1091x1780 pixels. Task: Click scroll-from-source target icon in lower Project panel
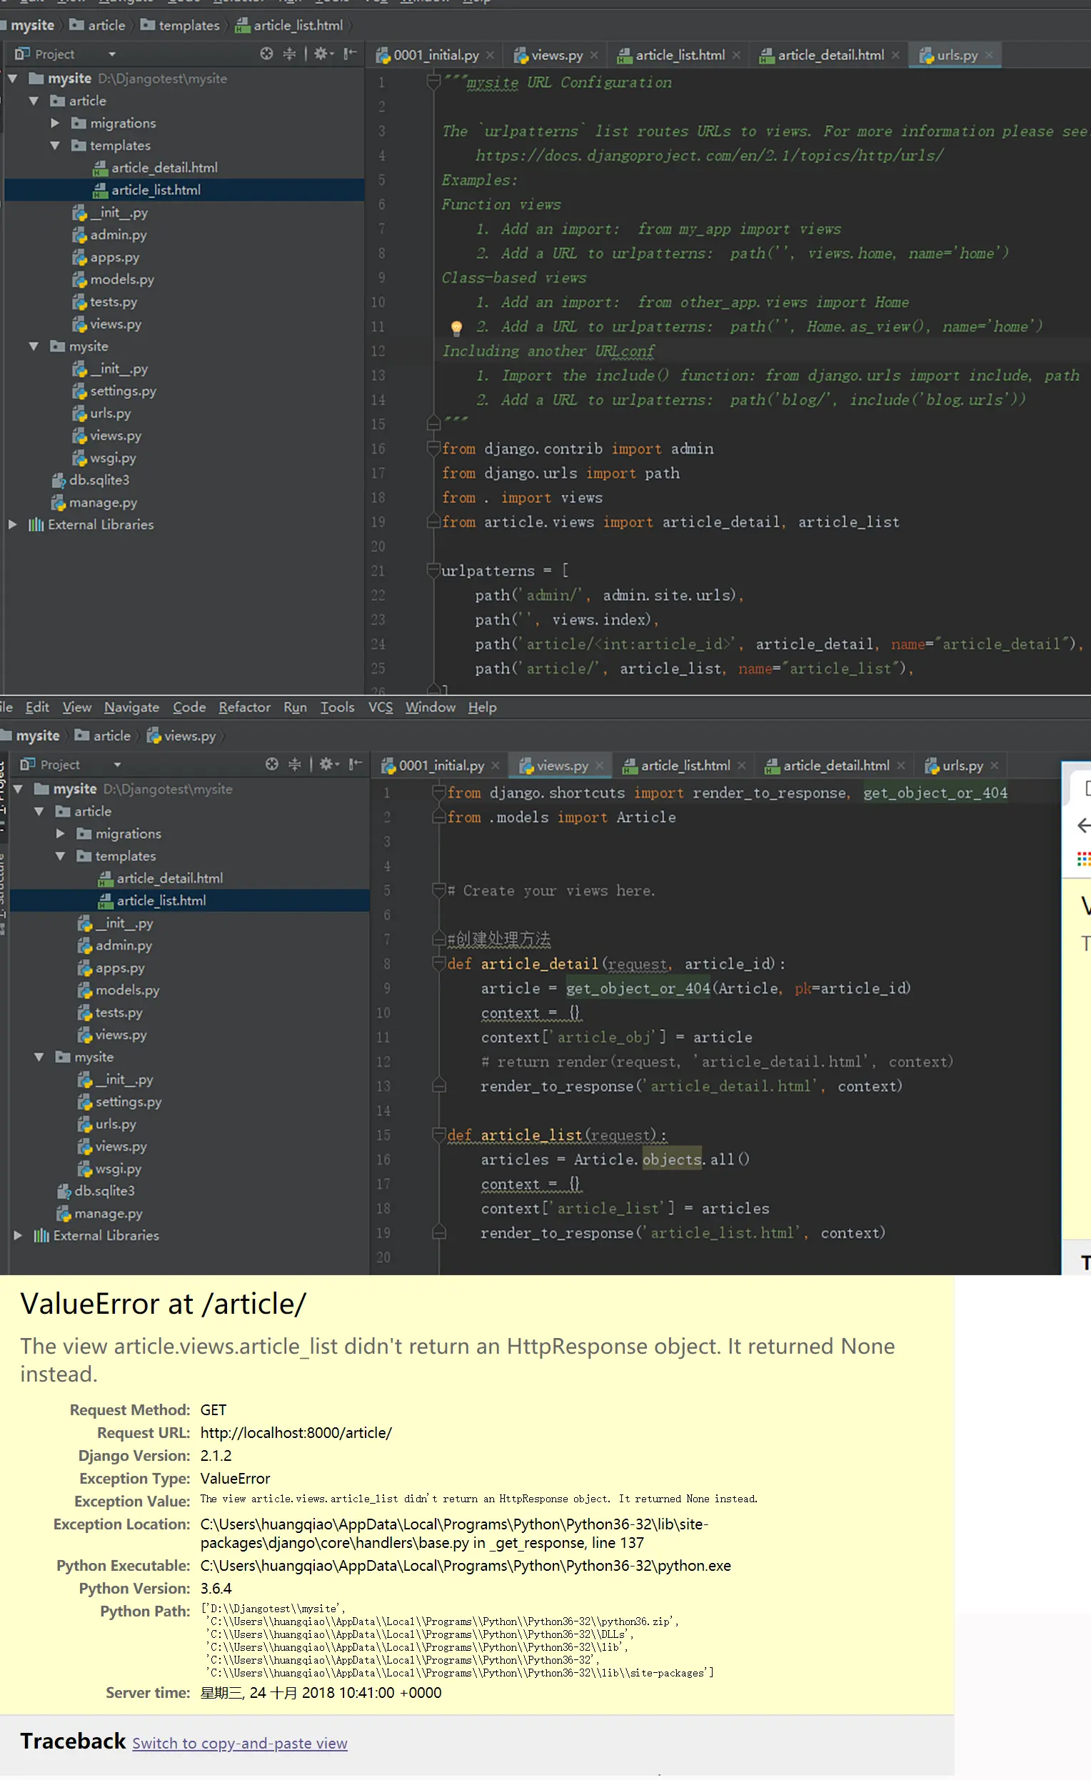(x=271, y=764)
